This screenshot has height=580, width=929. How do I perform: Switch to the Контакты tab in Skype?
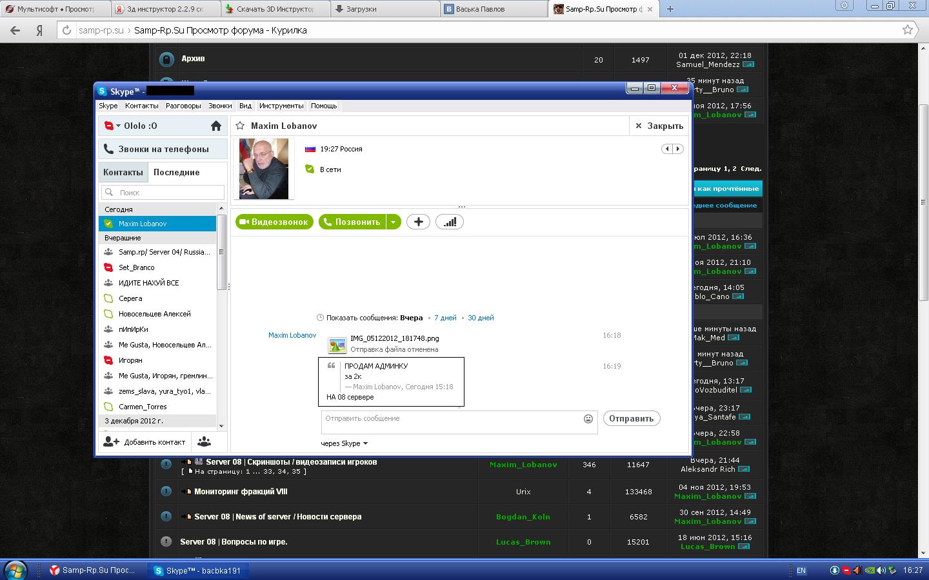pyautogui.click(x=123, y=172)
